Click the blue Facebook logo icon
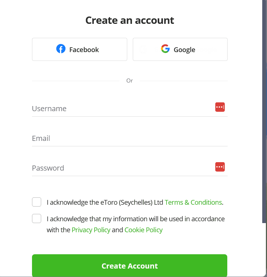The width and height of the screenshot is (267, 277). pyautogui.click(x=61, y=49)
